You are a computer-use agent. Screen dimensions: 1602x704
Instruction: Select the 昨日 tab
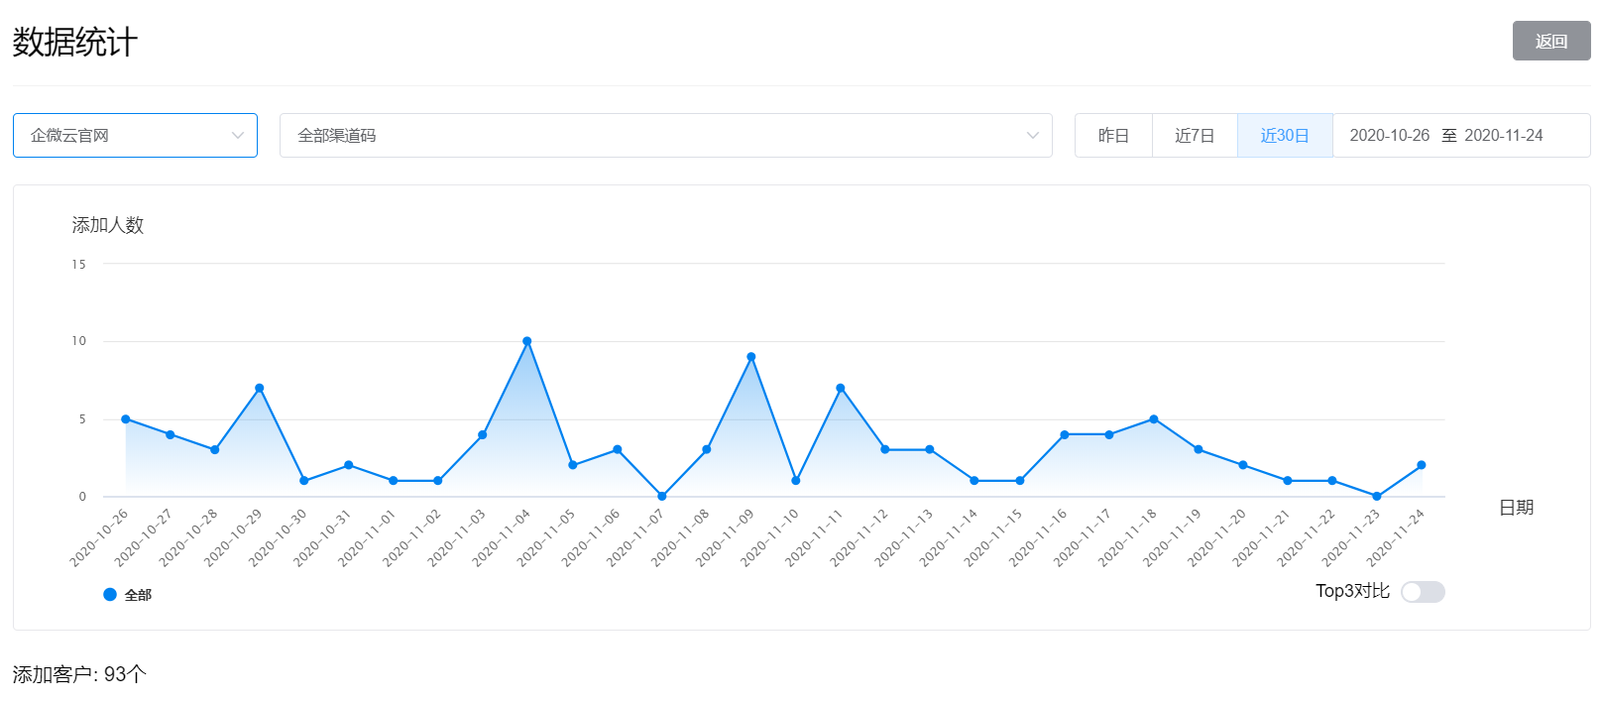click(x=1113, y=136)
